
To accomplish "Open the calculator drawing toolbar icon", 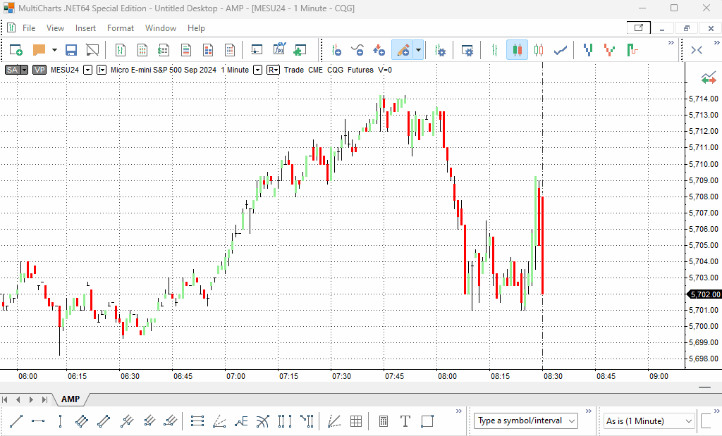I will click(383, 421).
